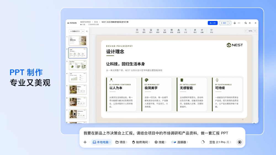Screen dimensions: 276x155
Task: Click the palette icon on 极简美学 card
Action: coord(147,80)
